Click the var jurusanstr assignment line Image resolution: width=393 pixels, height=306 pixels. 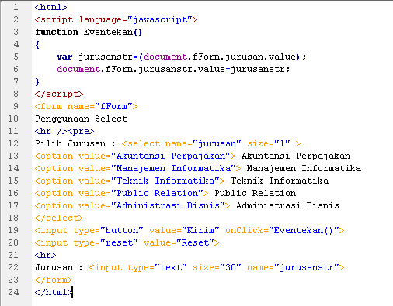[181, 57]
